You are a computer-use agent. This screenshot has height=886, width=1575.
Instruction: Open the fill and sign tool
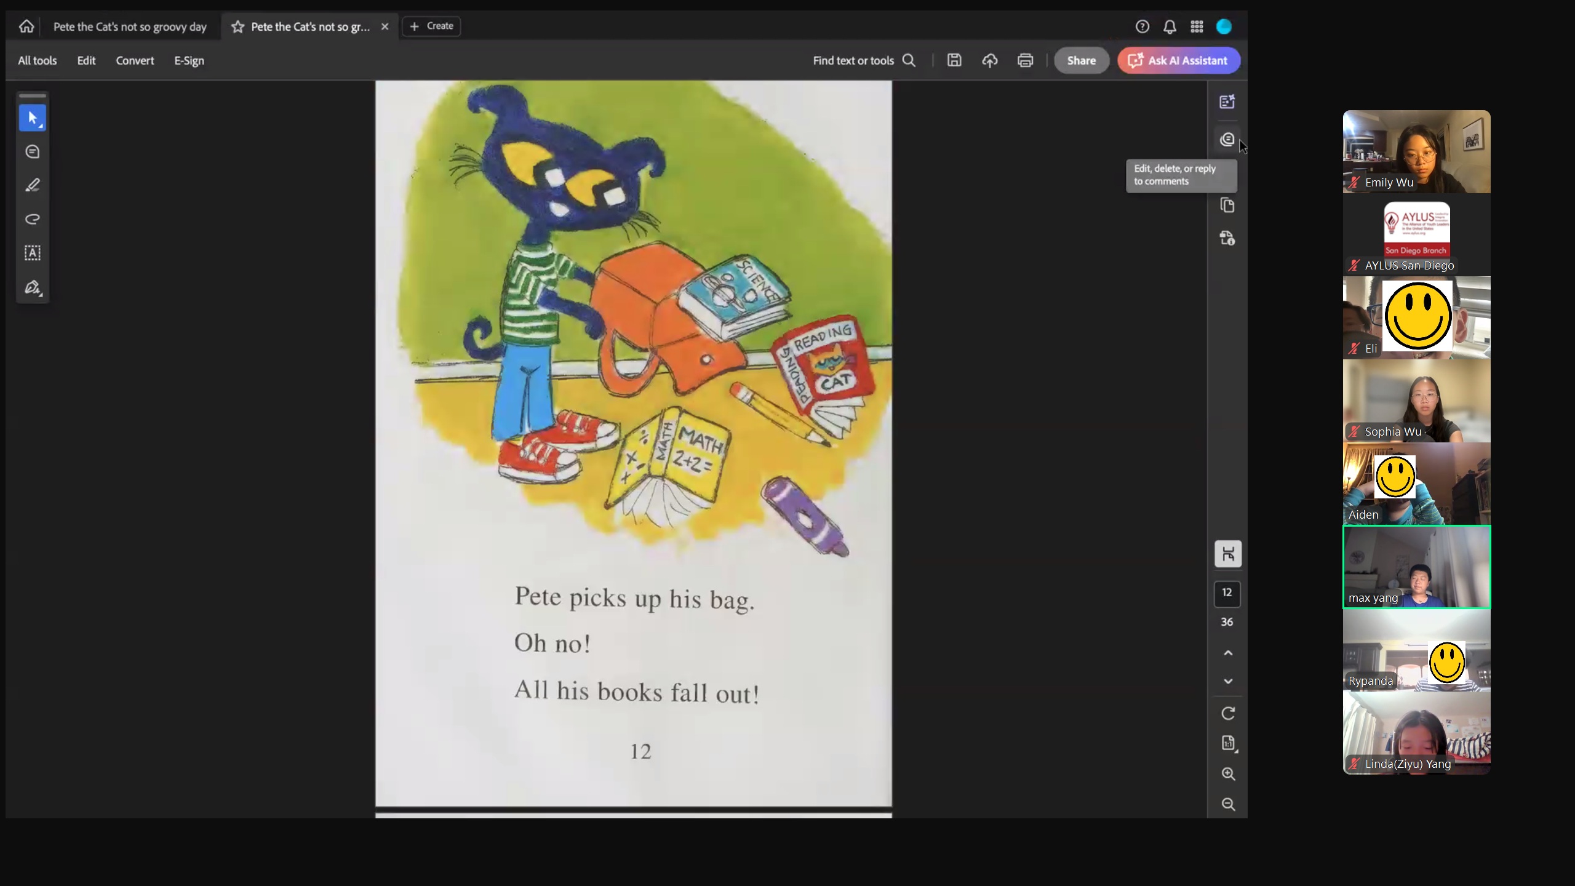pyautogui.click(x=32, y=287)
